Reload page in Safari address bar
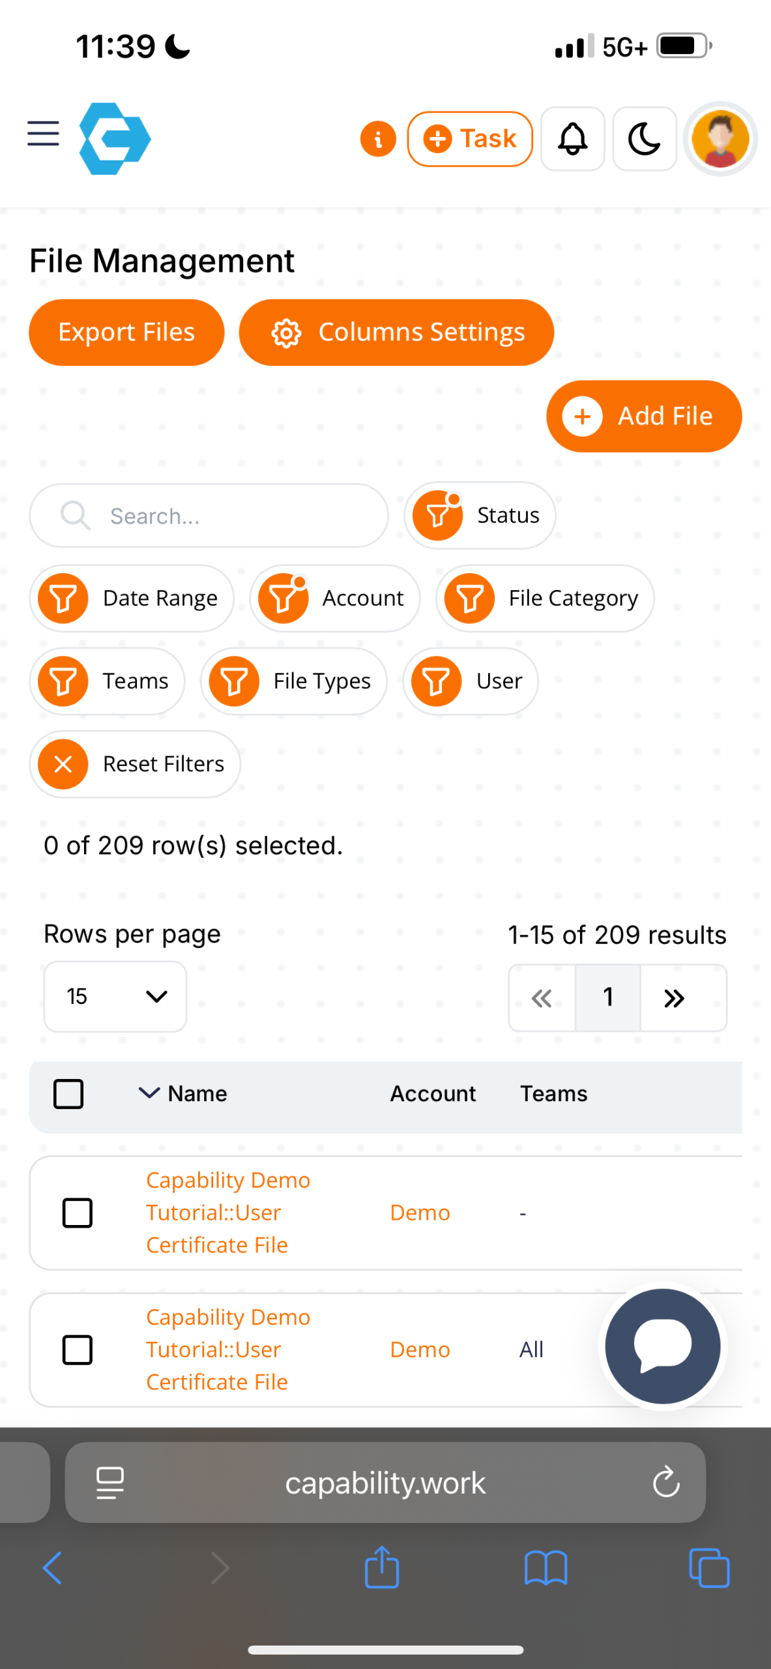 (666, 1483)
